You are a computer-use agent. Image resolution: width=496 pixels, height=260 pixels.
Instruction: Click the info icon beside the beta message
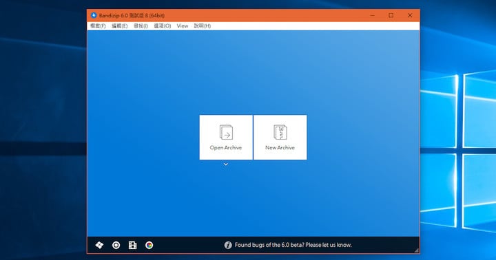point(228,245)
